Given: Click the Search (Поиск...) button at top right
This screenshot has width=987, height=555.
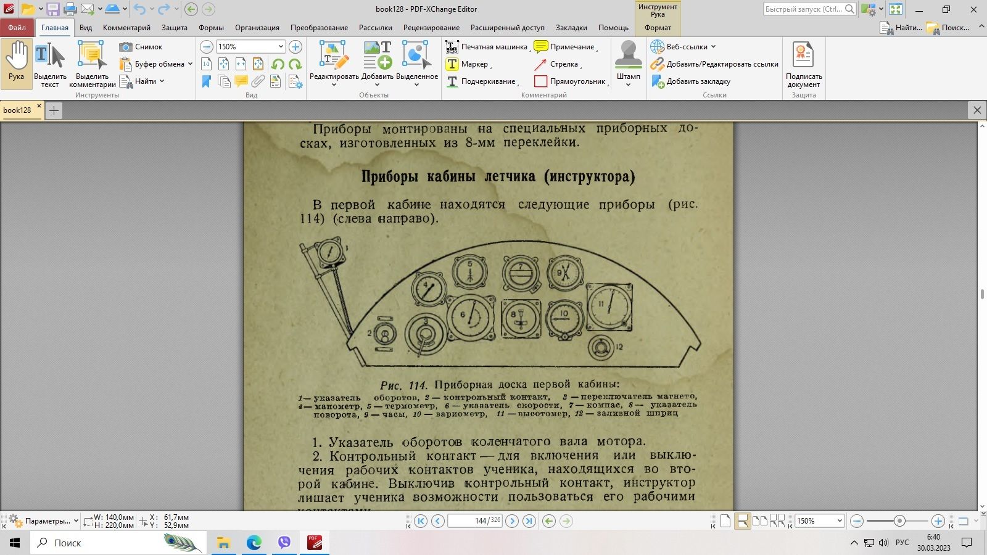Looking at the screenshot, I should (x=948, y=28).
